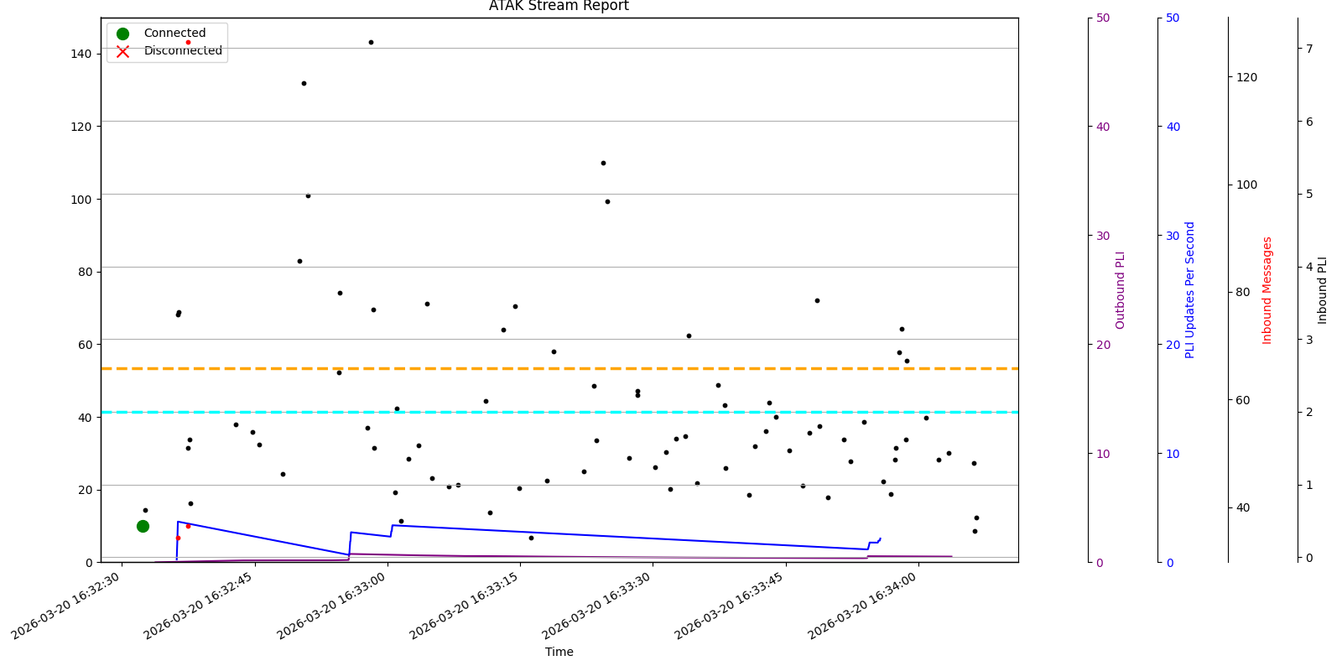
Task: Select the large green connection dot on plot
Action: click(143, 526)
